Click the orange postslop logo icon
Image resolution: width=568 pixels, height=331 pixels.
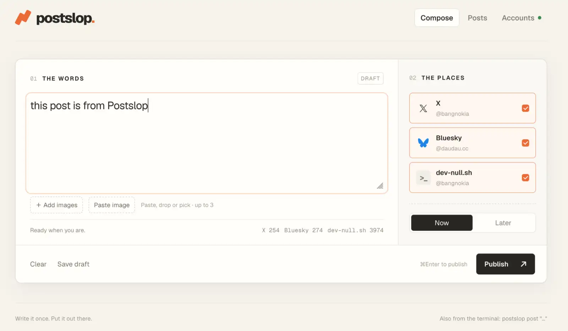[x=23, y=18]
